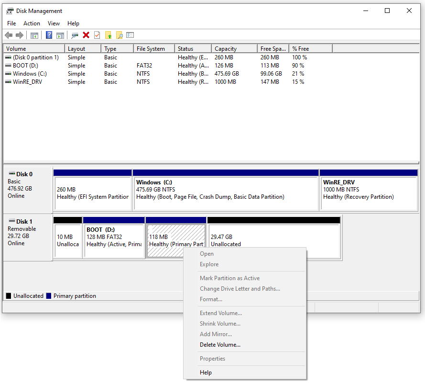The image size is (425, 385).
Task: Toggle the Show/Hide Console Tree toolbar icon
Action: pos(34,35)
